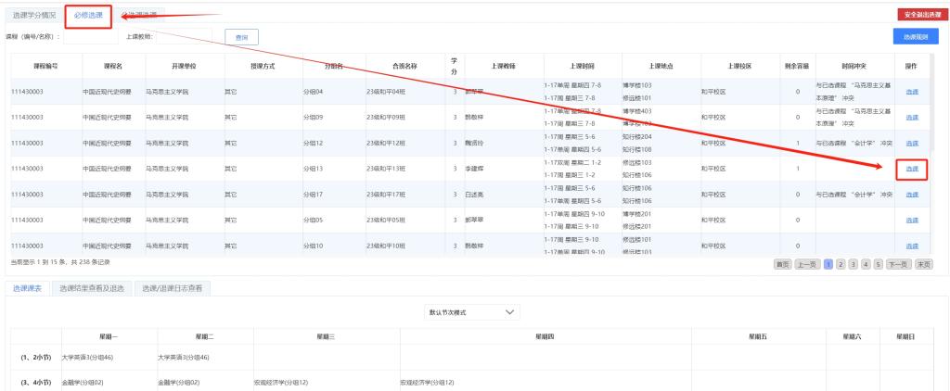The image size is (950, 391).
Task: Click 选课 link for 分组17 row
Action: (911, 195)
